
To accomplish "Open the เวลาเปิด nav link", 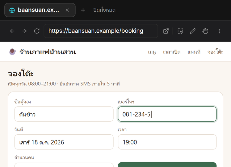I will (172, 52).
